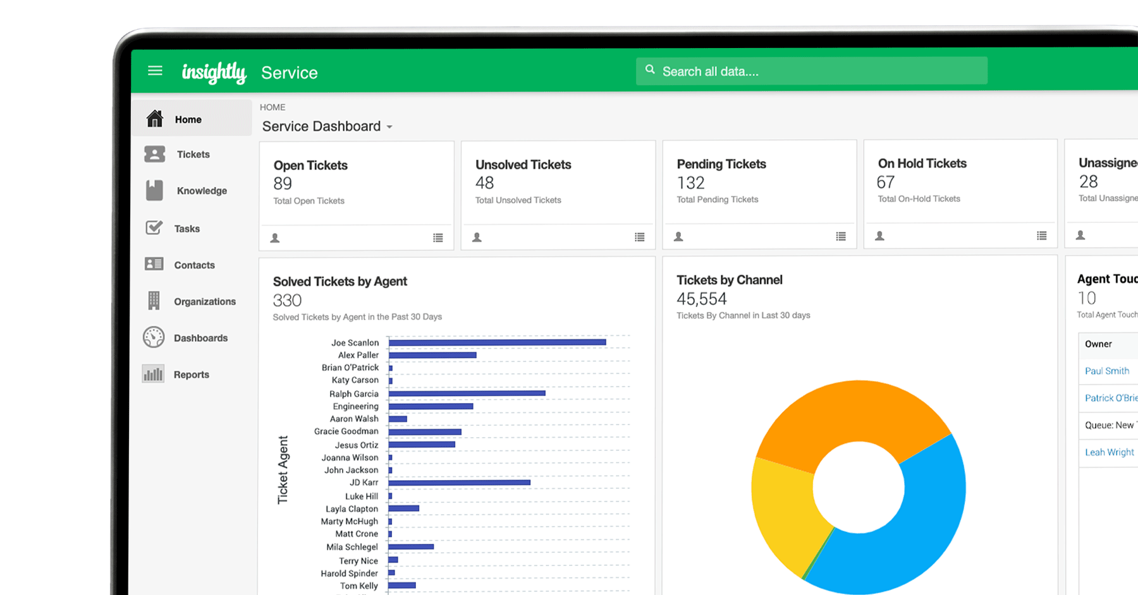Open the Patrick O'Brien link
Image resolution: width=1138 pixels, height=595 pixels.
pos(1110,398)
